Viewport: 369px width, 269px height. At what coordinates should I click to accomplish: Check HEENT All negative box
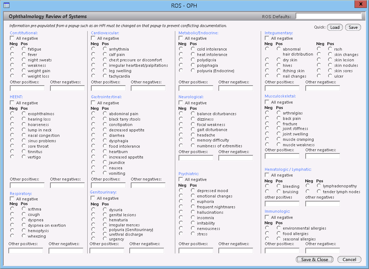[12, 103]
